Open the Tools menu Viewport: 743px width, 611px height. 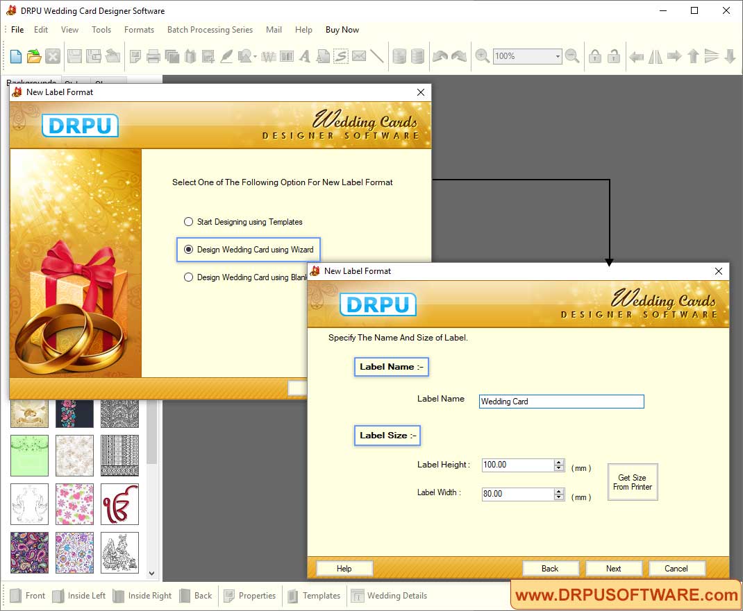pyautogui.click(x=101, y=29)
